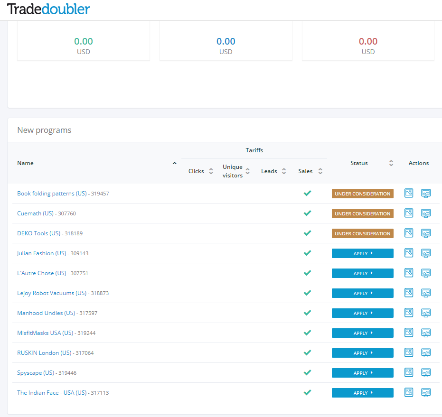Follow the Julian Fashion (US) link

(x=41, y=253)
